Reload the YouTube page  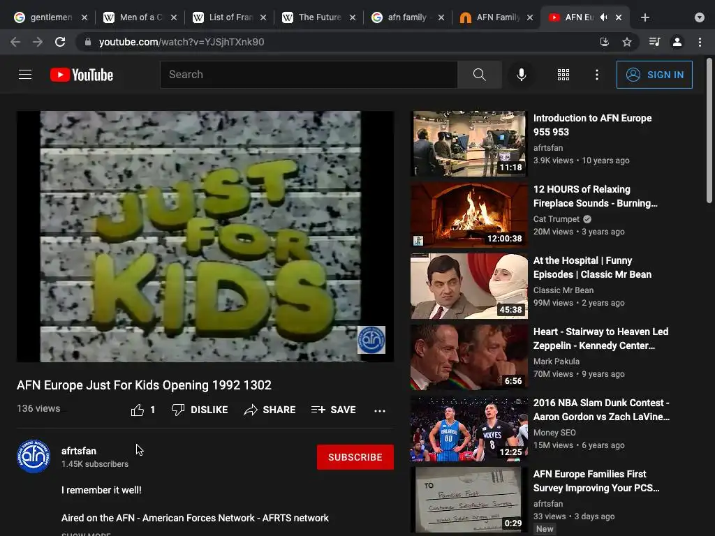pos(60,42)
